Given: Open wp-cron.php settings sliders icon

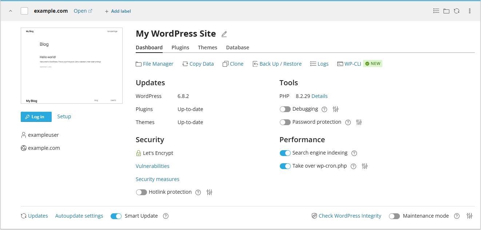Looking at the screenshot, I should [365, 166].
